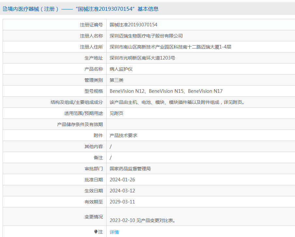The height and width of the screenshot is (237, 295).
Task: Click the 变更情况 label
Action: [94, 217]
